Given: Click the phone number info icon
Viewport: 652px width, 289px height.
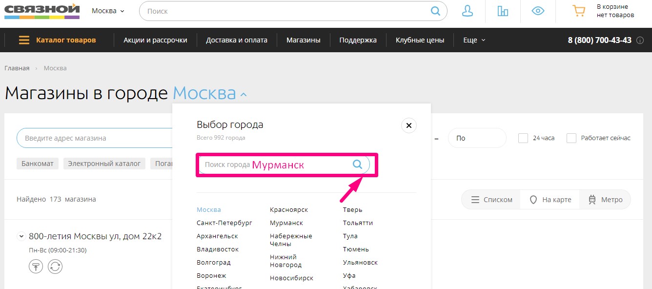Looking at the screenshot, I should click(640, 41).
